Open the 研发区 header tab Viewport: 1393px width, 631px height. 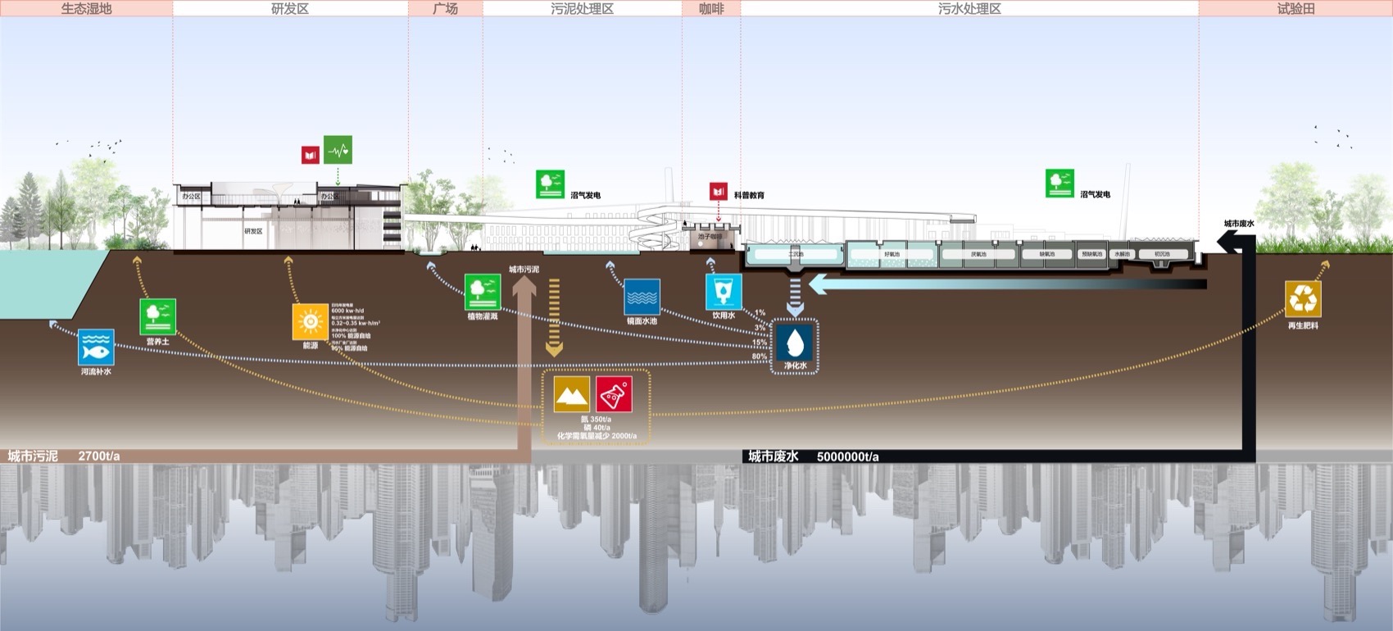(290, 8)
